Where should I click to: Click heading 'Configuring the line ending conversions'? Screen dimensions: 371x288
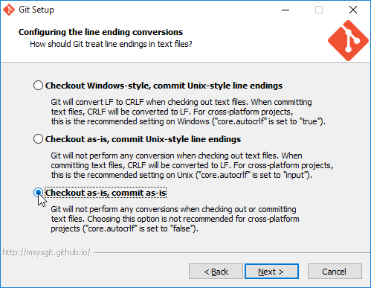click(x=101, y=32)
